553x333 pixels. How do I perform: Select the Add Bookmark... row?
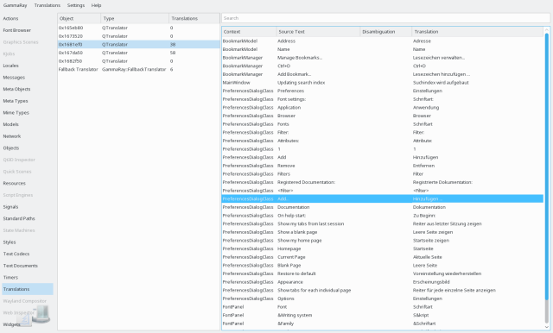tap(383, 74)
